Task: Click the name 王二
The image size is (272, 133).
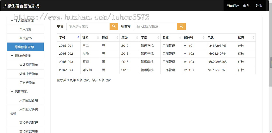Action: click(85, 46)
